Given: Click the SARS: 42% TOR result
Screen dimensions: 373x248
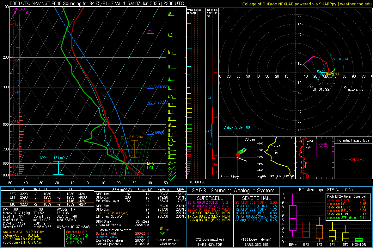Looking at the screenshot, I should tap(210, 245).
